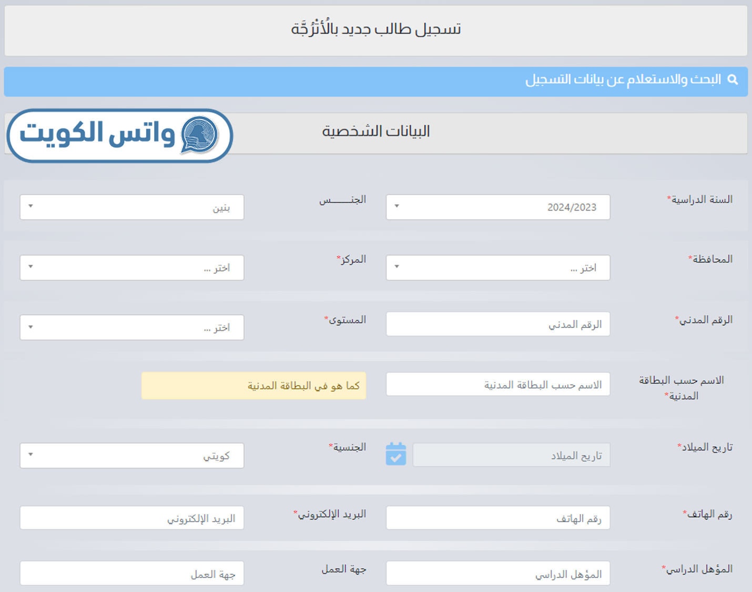Screen dimensions: 752x592
Task: Click the تاريخ الميلاد date field
Action: coord(511,455)
